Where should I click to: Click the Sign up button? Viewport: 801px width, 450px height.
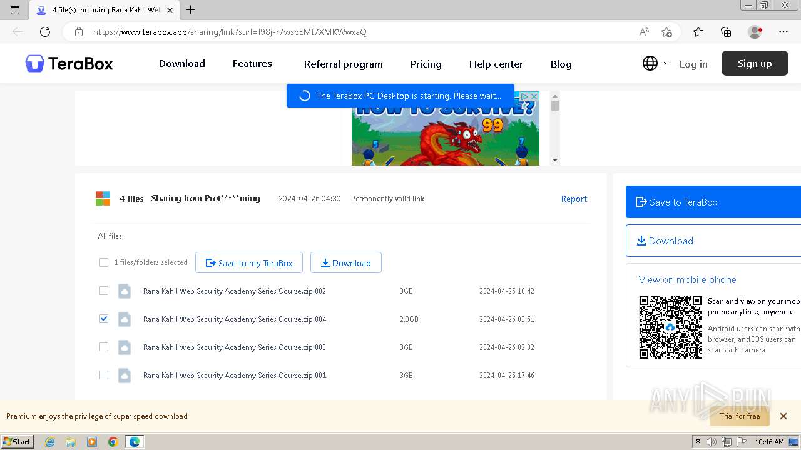click(755, 63)
